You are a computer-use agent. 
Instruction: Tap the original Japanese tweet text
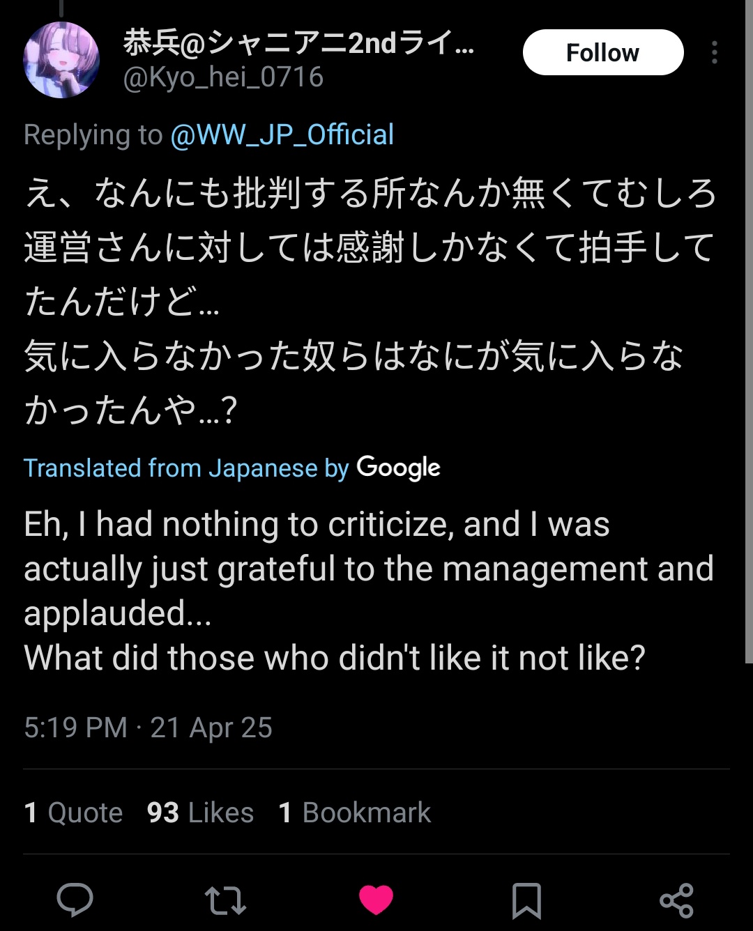click(x=370, y=301)
